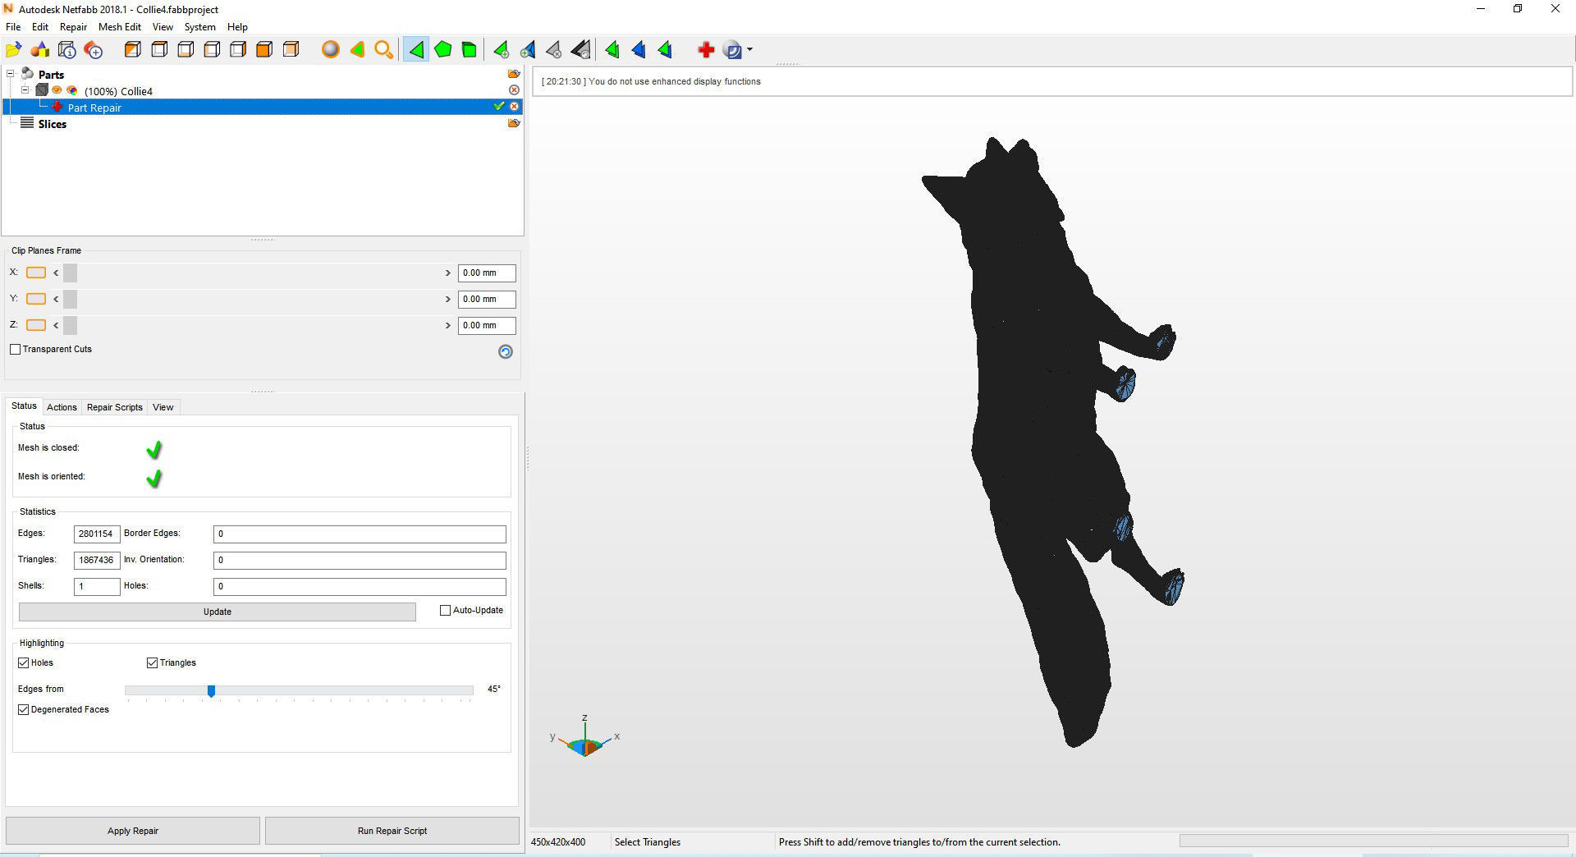The width and height of the screenshot is (1576, 857).
Task: Collapse the Collie4 part node
Action: pyautogui.click(x=25, y=90)
